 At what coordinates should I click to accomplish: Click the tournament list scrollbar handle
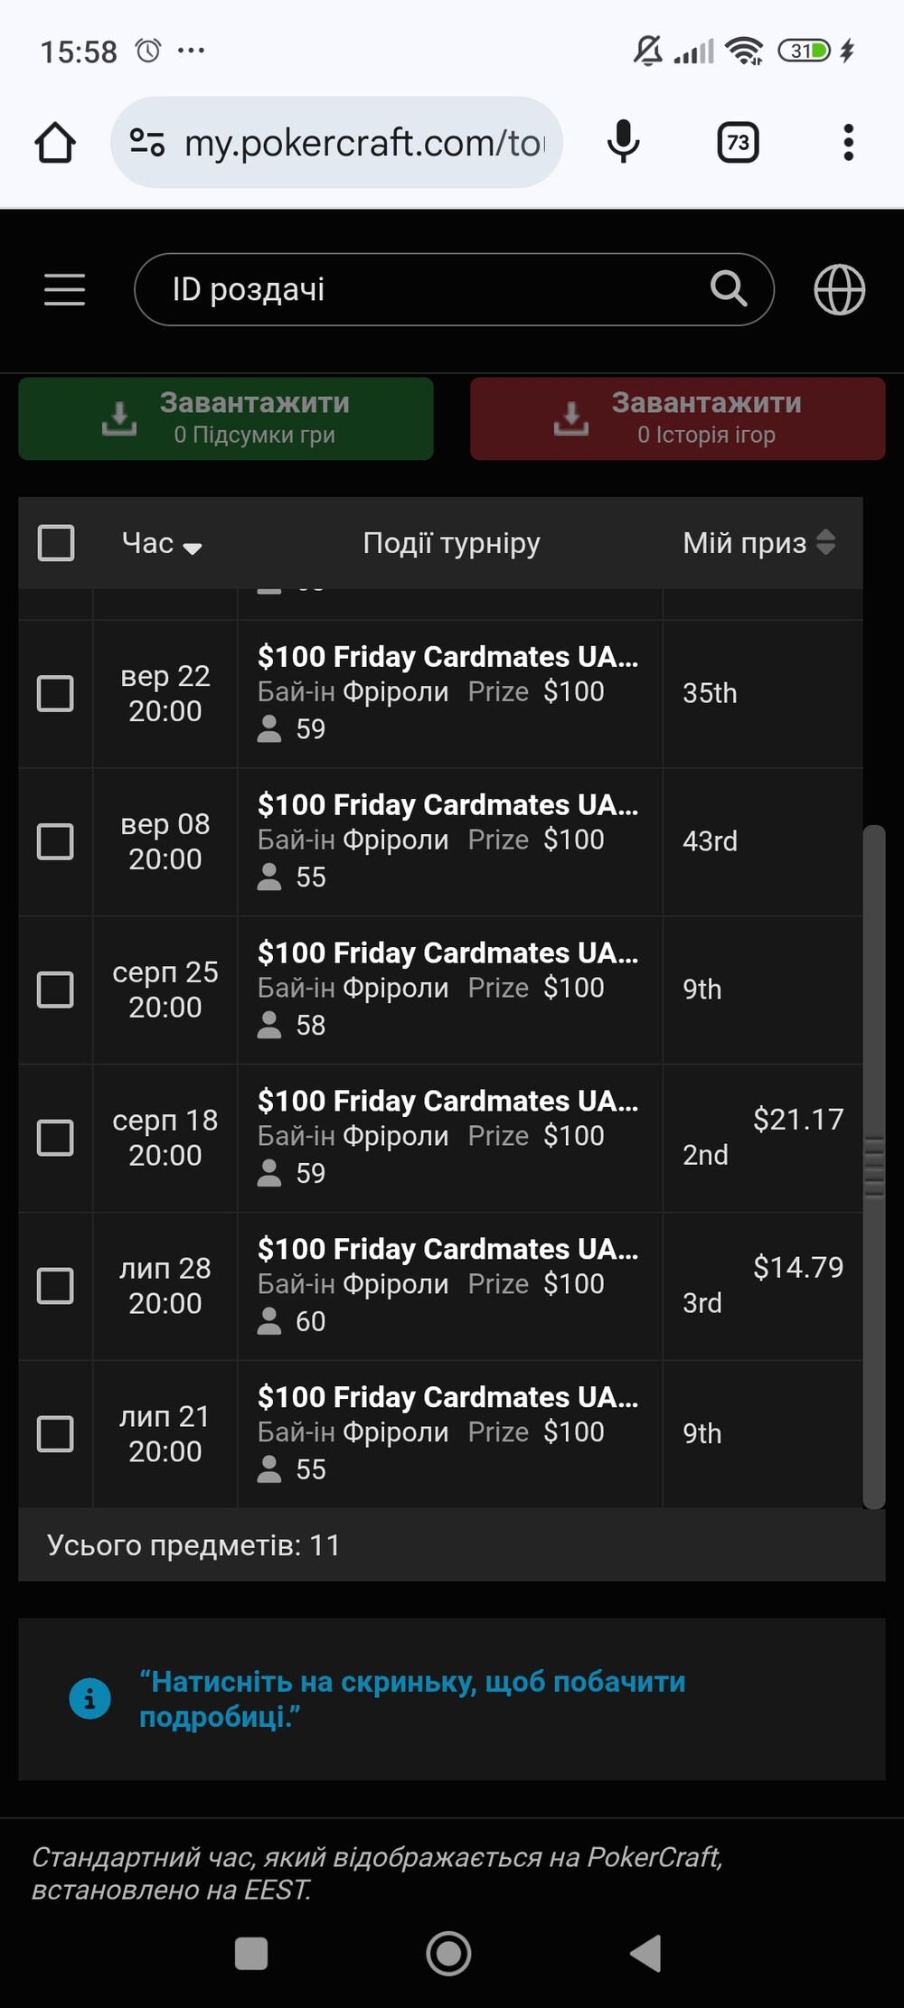[x=873, y=1166]
